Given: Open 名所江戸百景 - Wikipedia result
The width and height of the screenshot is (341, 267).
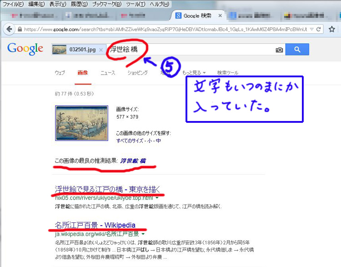Looking at the screenshot, I should 95,225.
